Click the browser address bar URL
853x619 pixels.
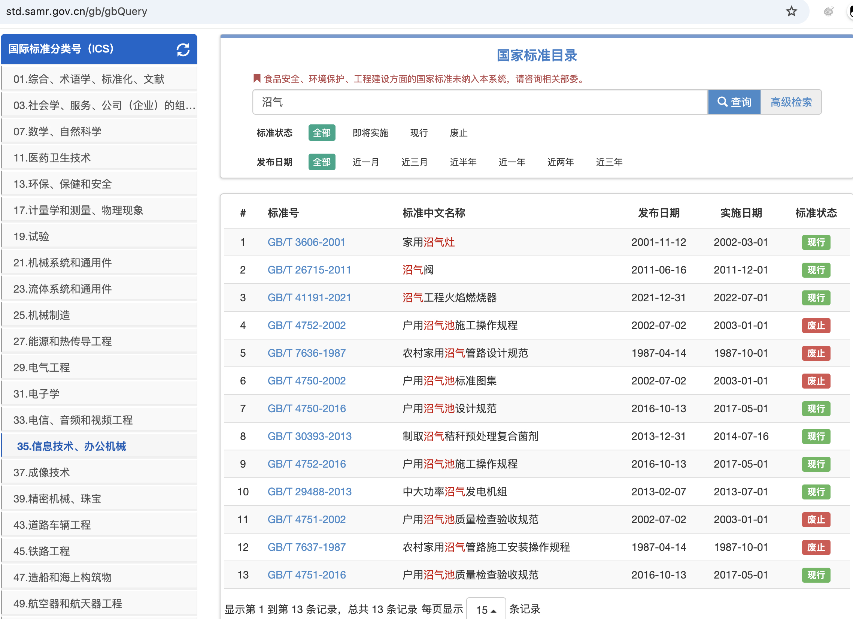click(77, 11)
